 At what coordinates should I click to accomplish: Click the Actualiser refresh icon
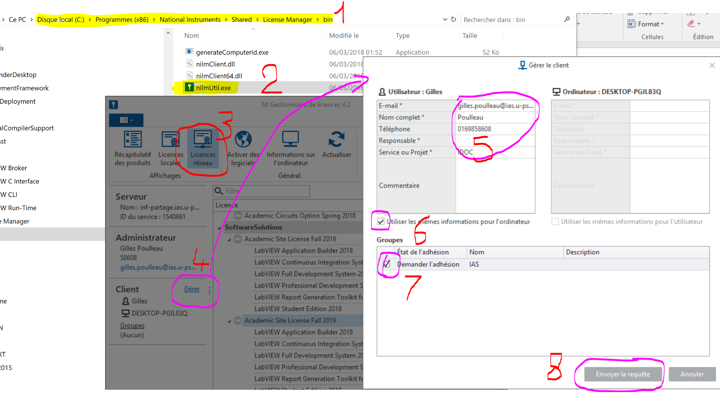pos(336,140)
